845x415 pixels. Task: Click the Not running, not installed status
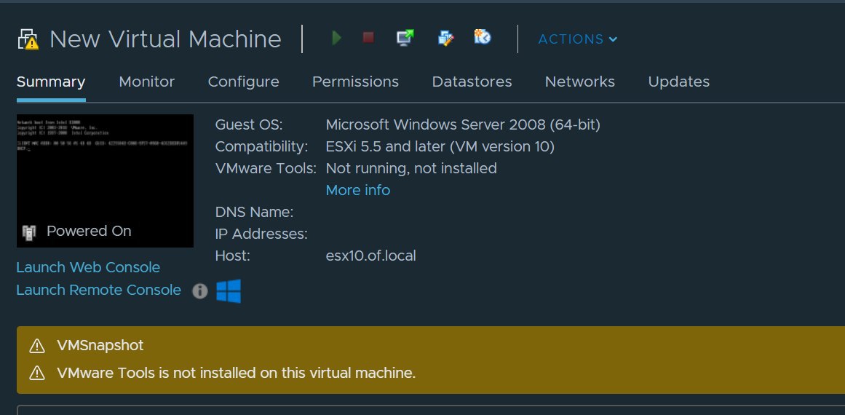[x=411, y=169]
